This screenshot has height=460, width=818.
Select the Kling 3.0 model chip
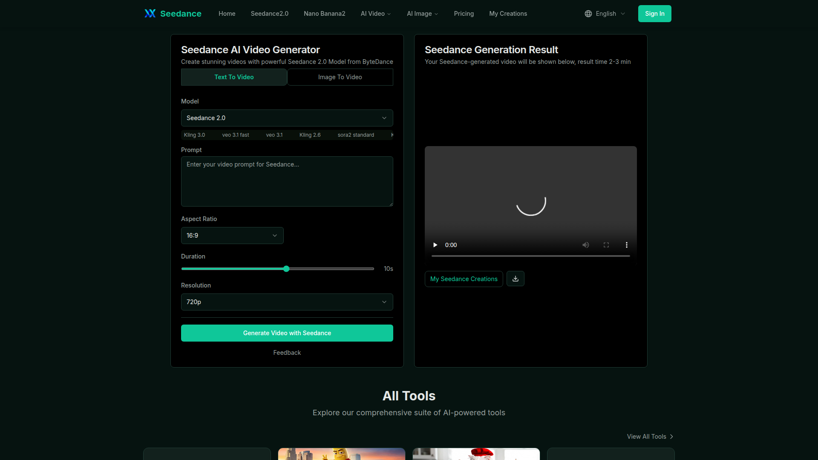tap(194, 135)
